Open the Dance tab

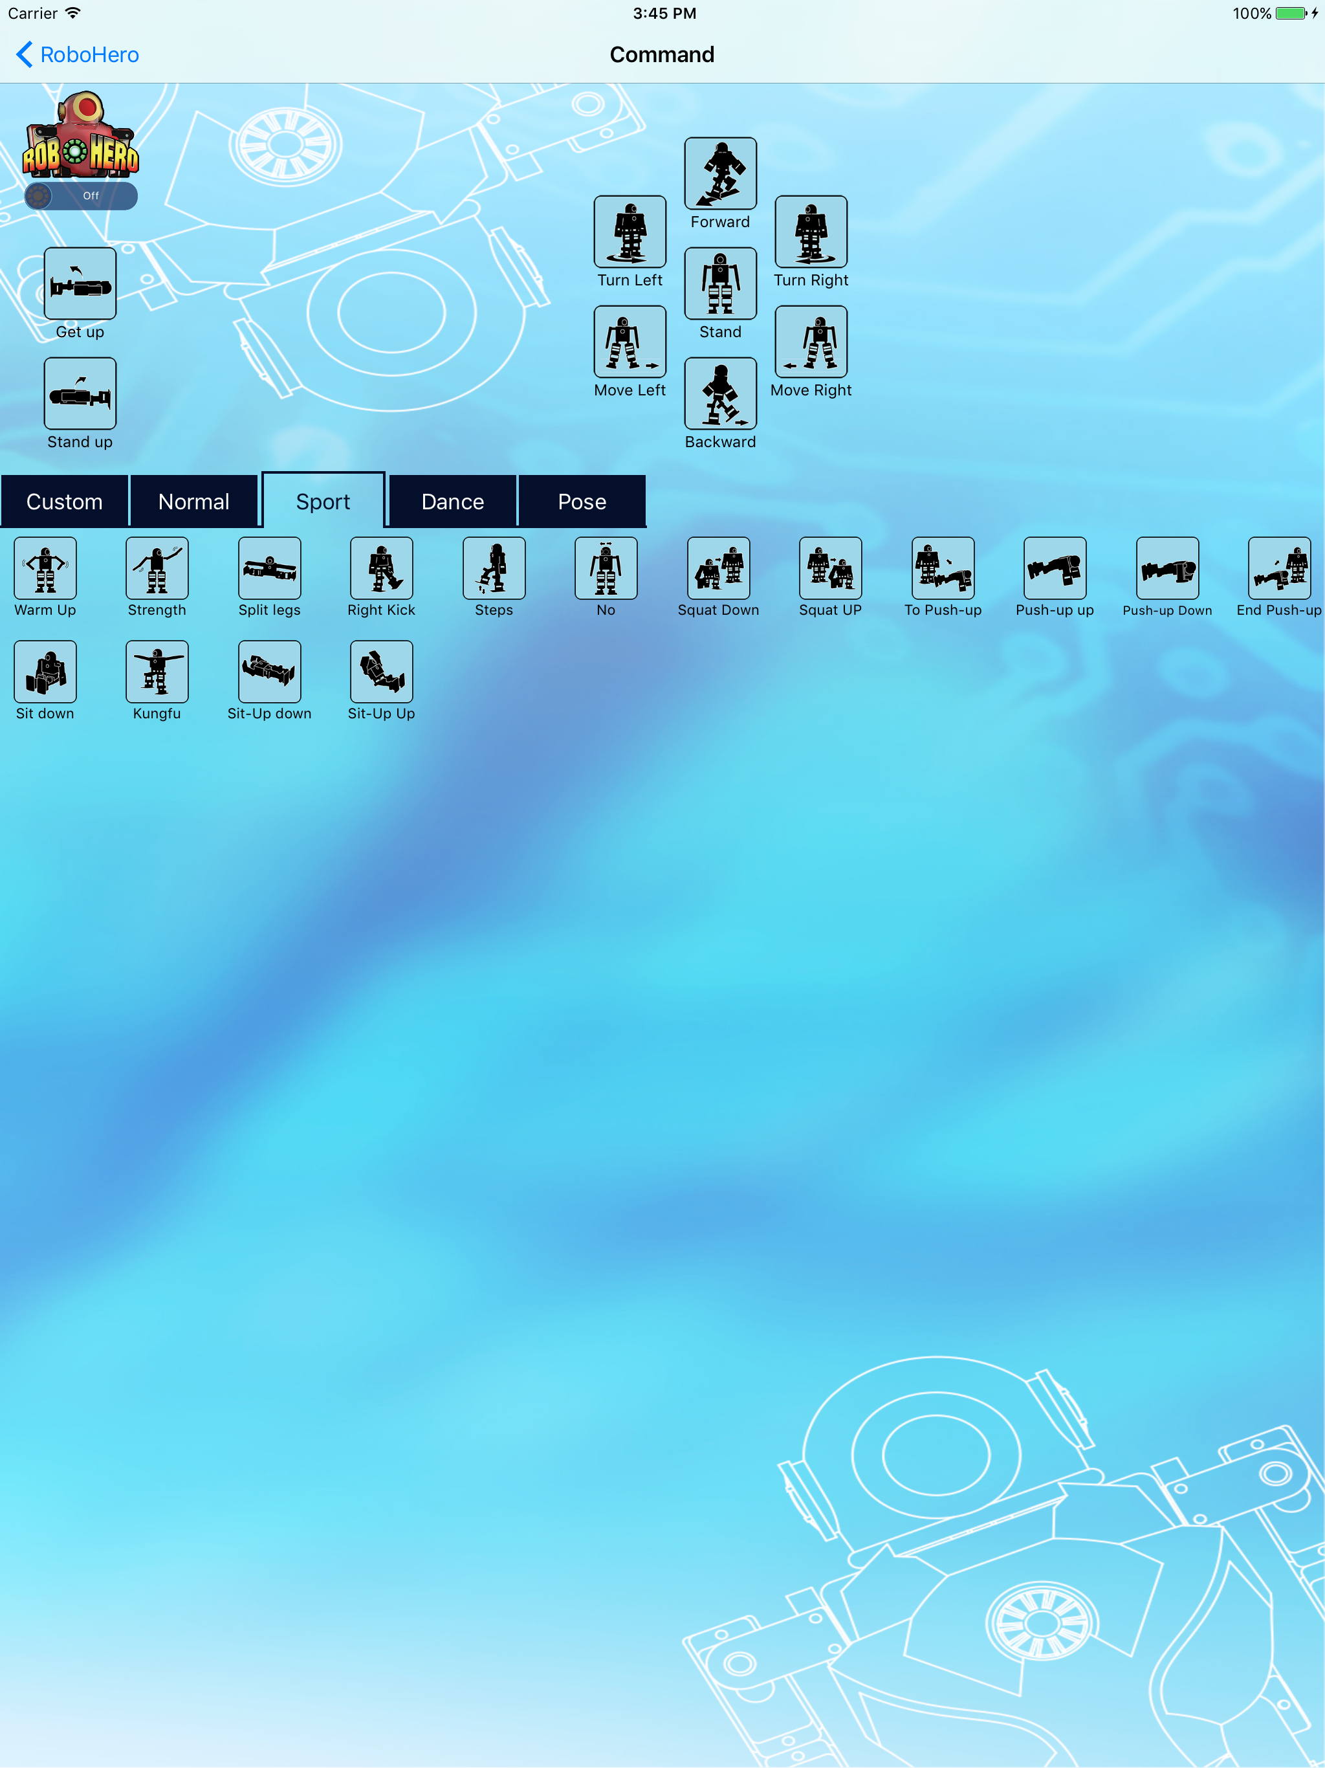point(453,501)
